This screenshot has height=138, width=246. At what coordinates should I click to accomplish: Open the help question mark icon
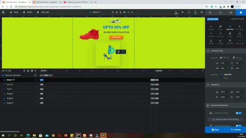pyautogui.click(x=202, y=12)
